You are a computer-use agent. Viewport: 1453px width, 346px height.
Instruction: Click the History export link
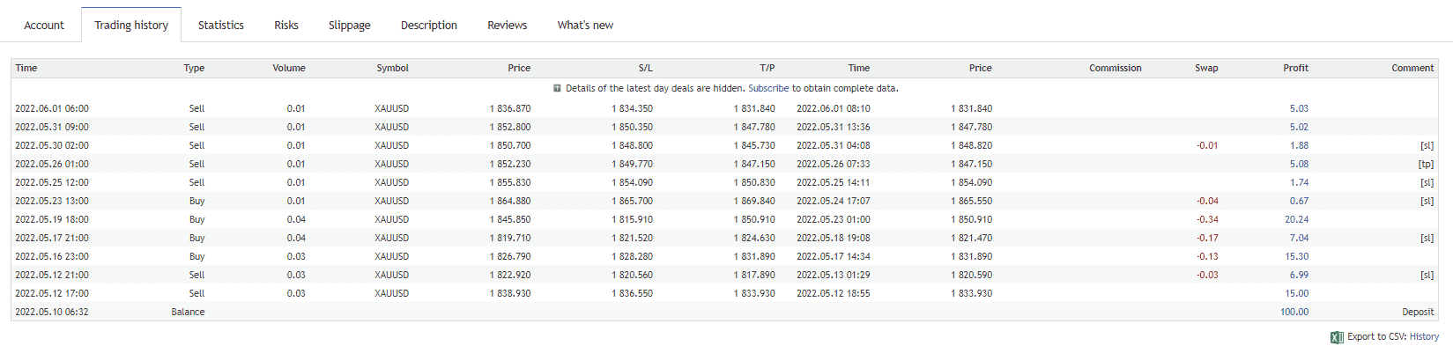[1424, 337]
